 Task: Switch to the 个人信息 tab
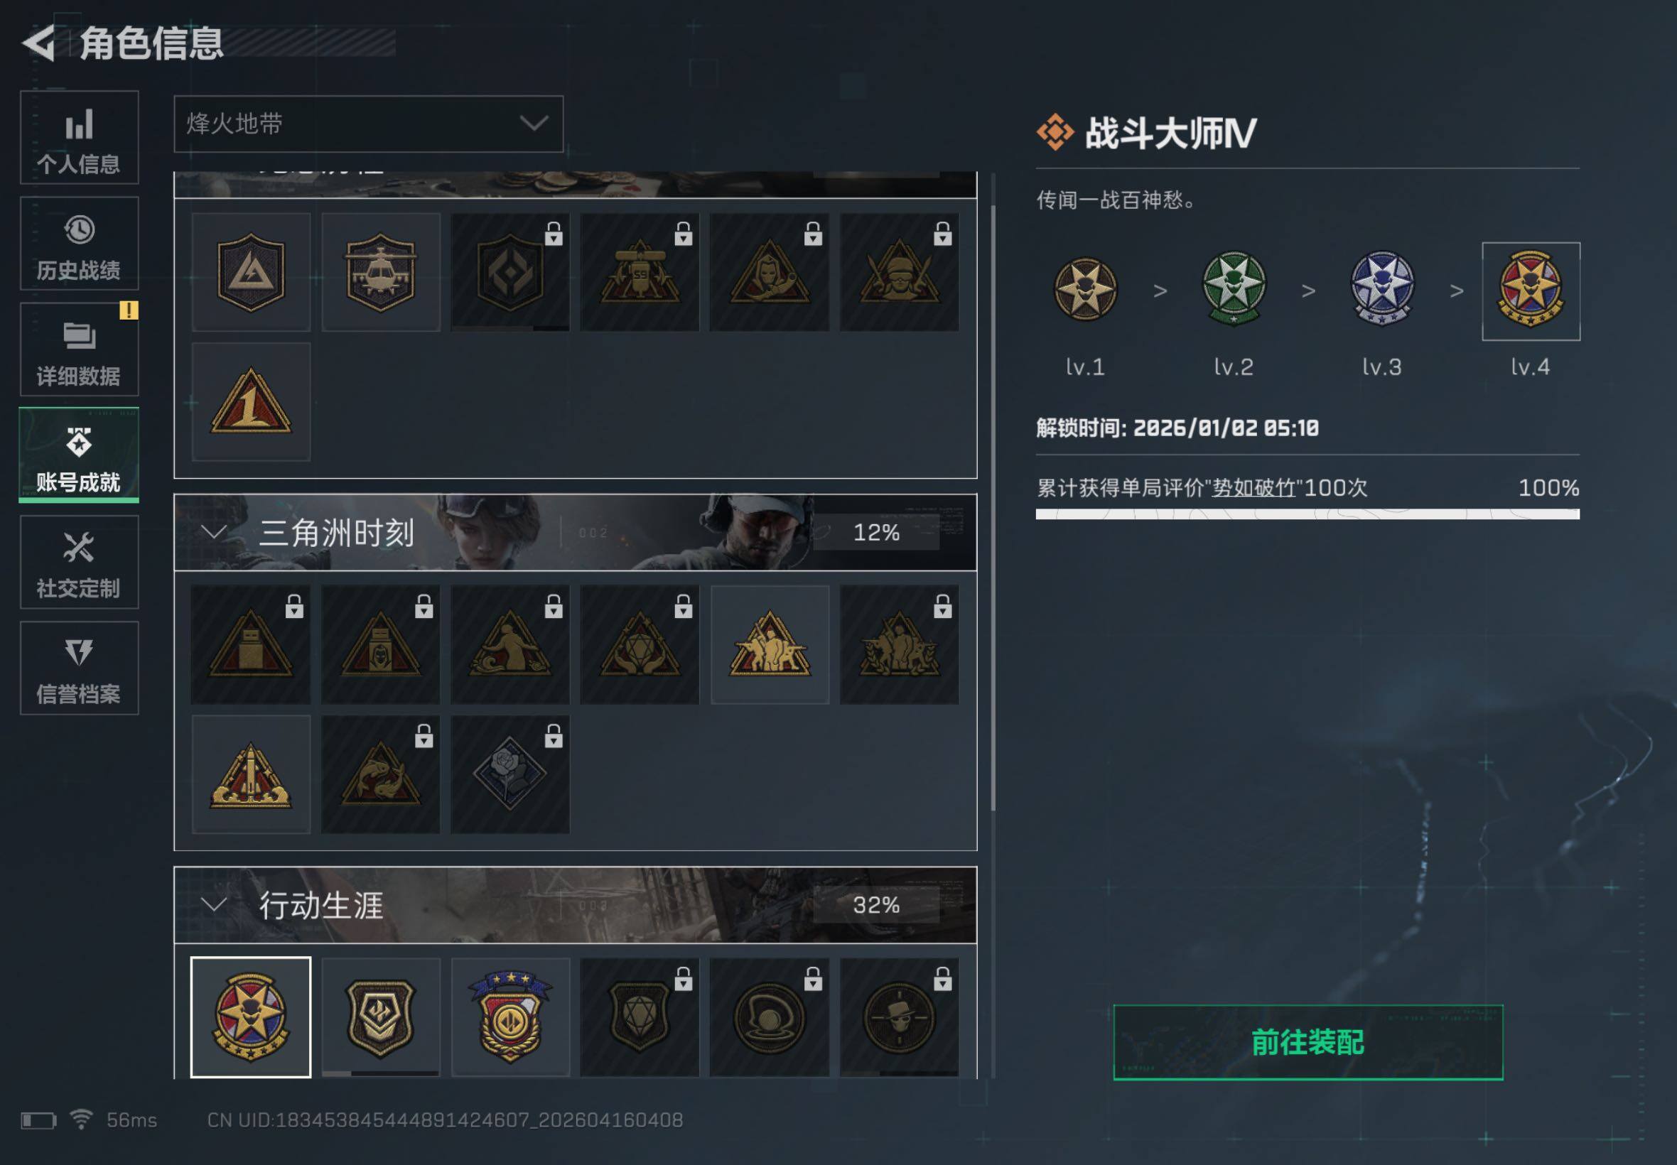[79, 137]
